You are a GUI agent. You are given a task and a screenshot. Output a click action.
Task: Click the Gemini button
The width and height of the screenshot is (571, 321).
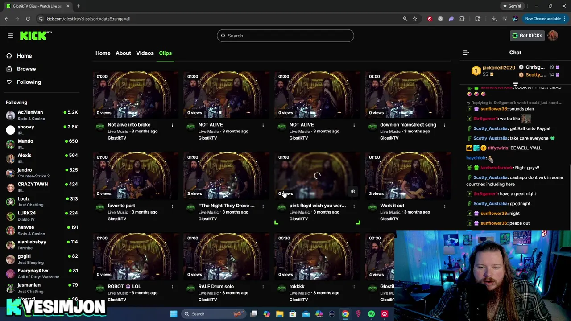pos(512,6)
